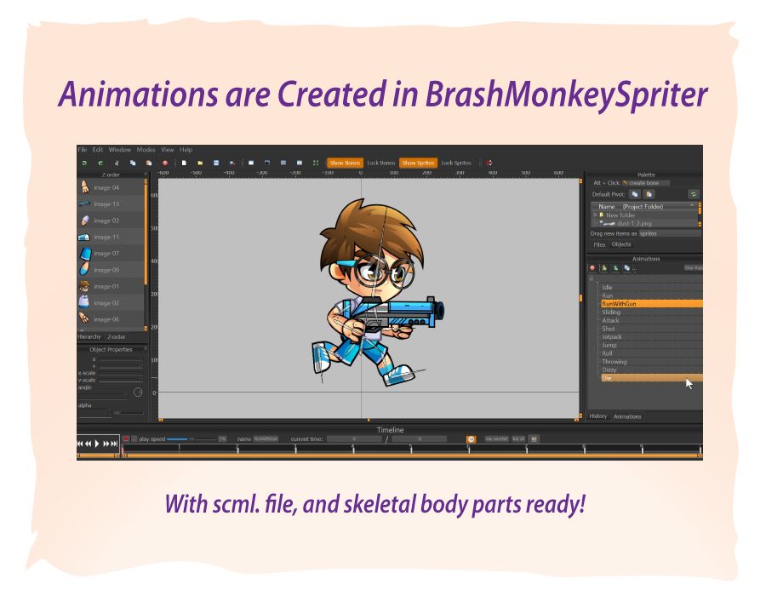Select image-04 in Z-order list

[x=111, y=187]
